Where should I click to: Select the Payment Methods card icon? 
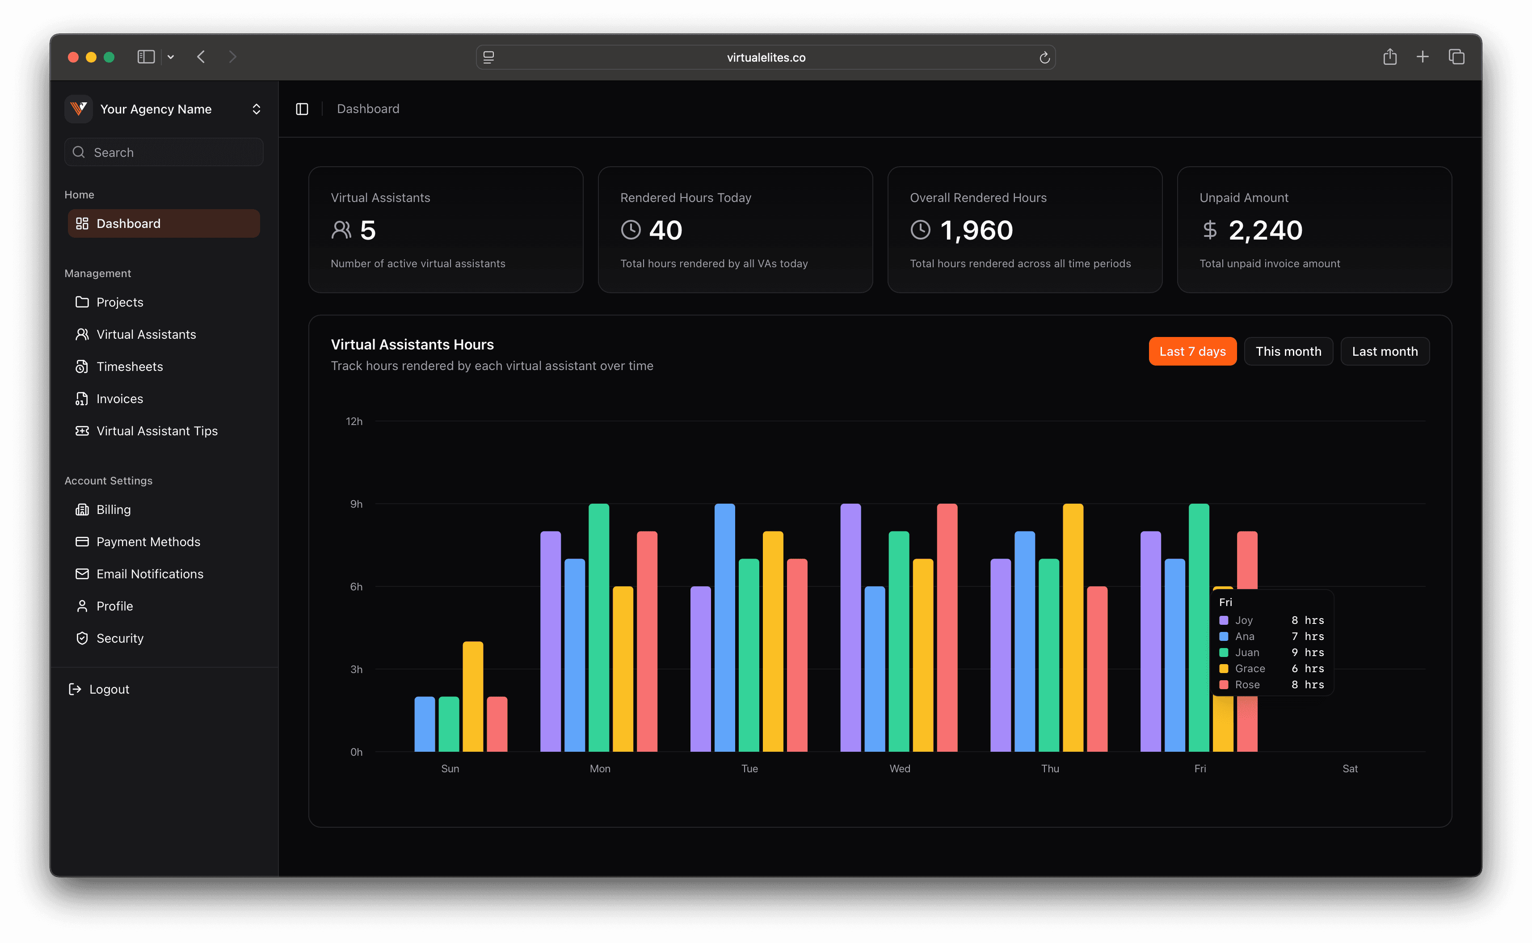click(x=82, y=541)
